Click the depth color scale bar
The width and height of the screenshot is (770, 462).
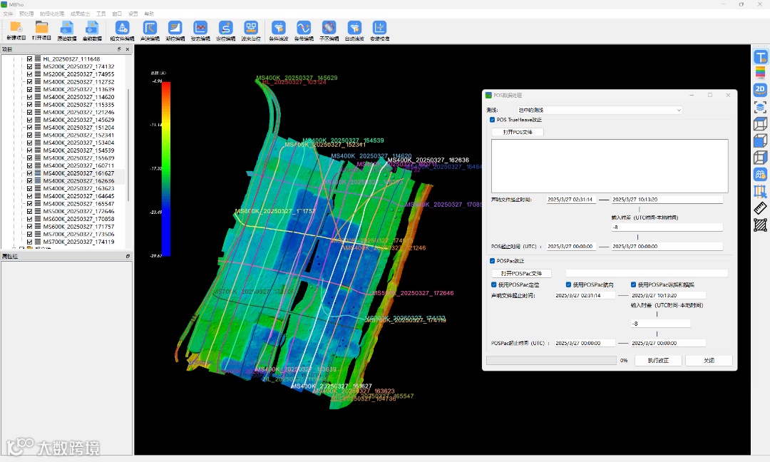[166, 169]
